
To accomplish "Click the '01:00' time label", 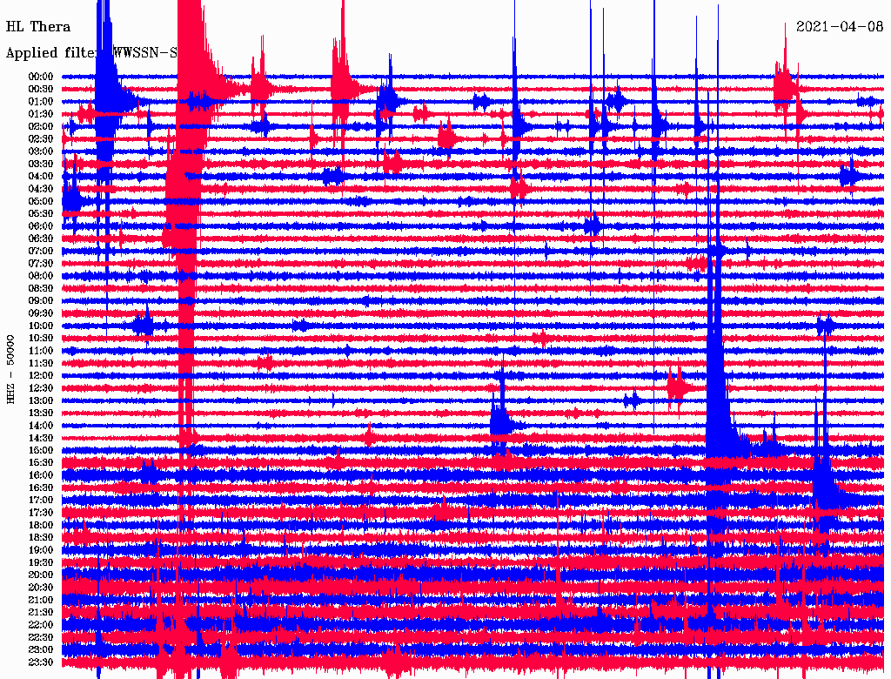I will 41,102.
